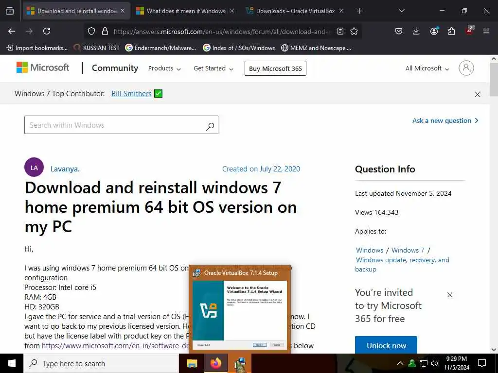Expand the All Microsoft dropdown
Viewport: 498px width, 373px height.
coord(427,68)
